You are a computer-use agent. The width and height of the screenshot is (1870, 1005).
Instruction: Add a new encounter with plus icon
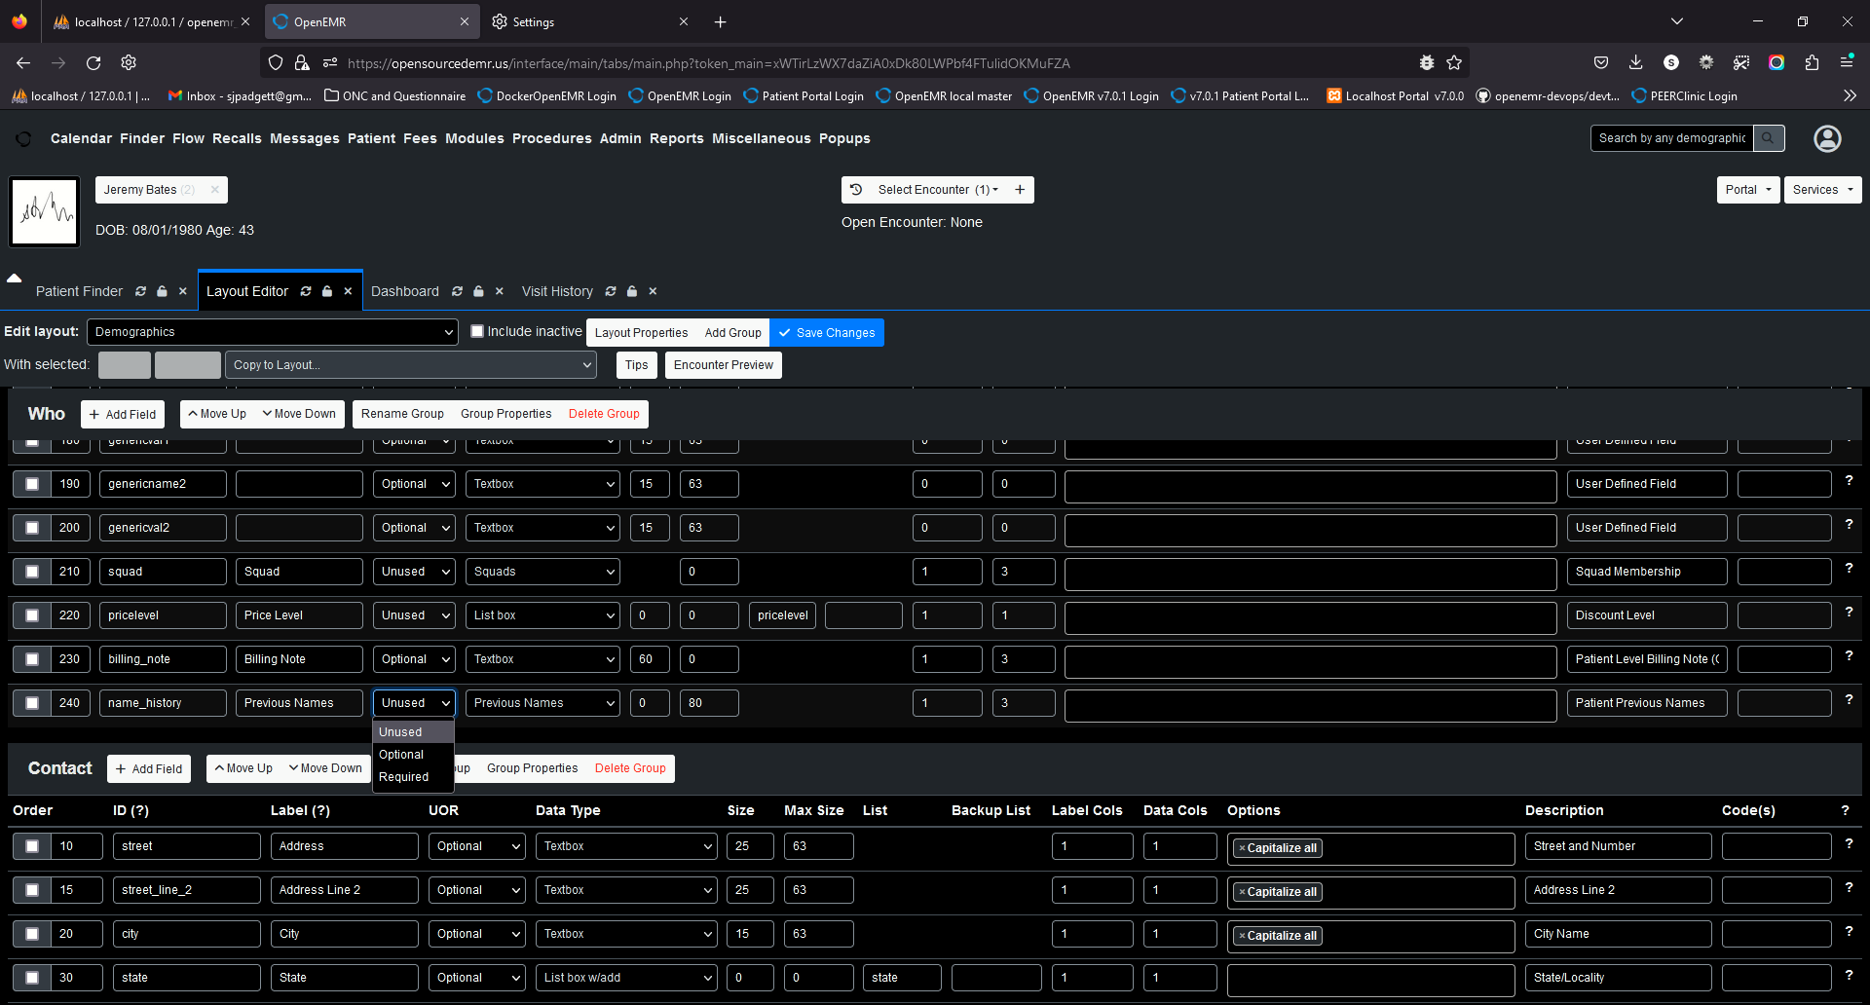pyautogui.click(x=1020, y=190)
